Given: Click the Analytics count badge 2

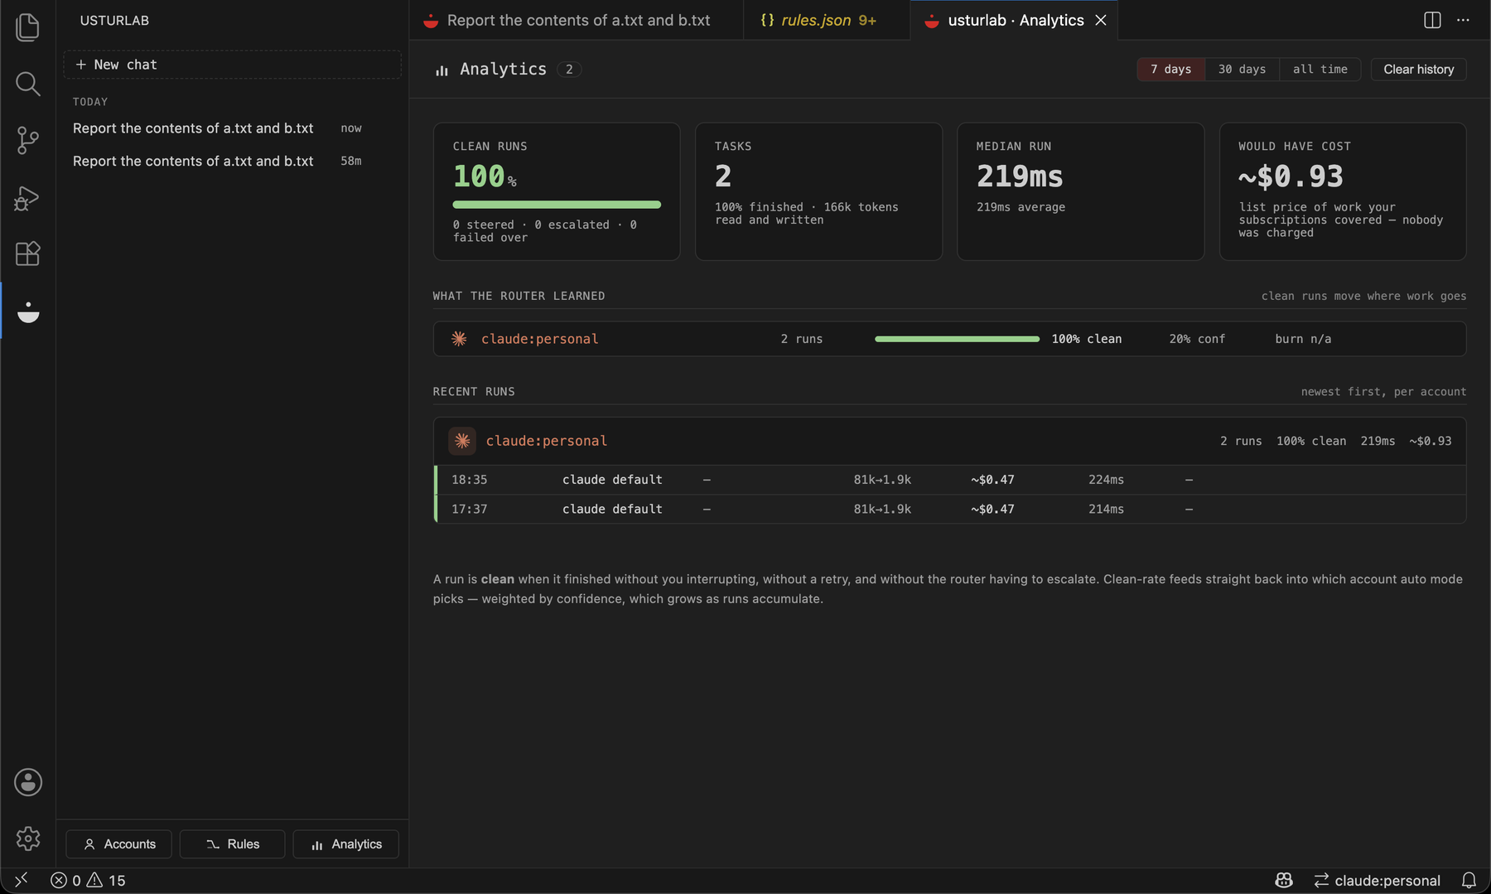Looking at the screenshot, I should (569, 70).
